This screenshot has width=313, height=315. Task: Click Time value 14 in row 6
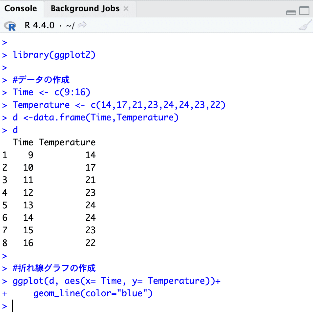28,218
